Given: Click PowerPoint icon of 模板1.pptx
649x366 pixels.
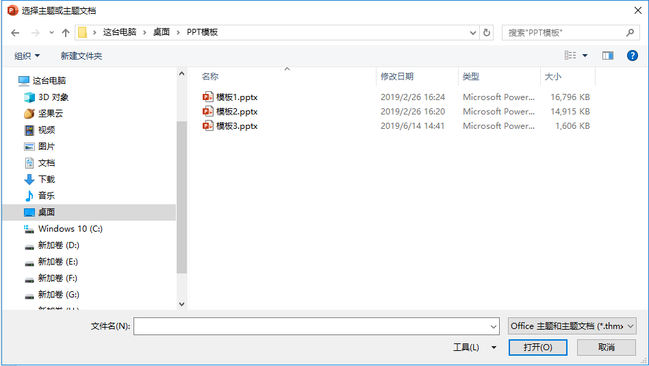Looking at the screenshot, I should coord(208,97).
